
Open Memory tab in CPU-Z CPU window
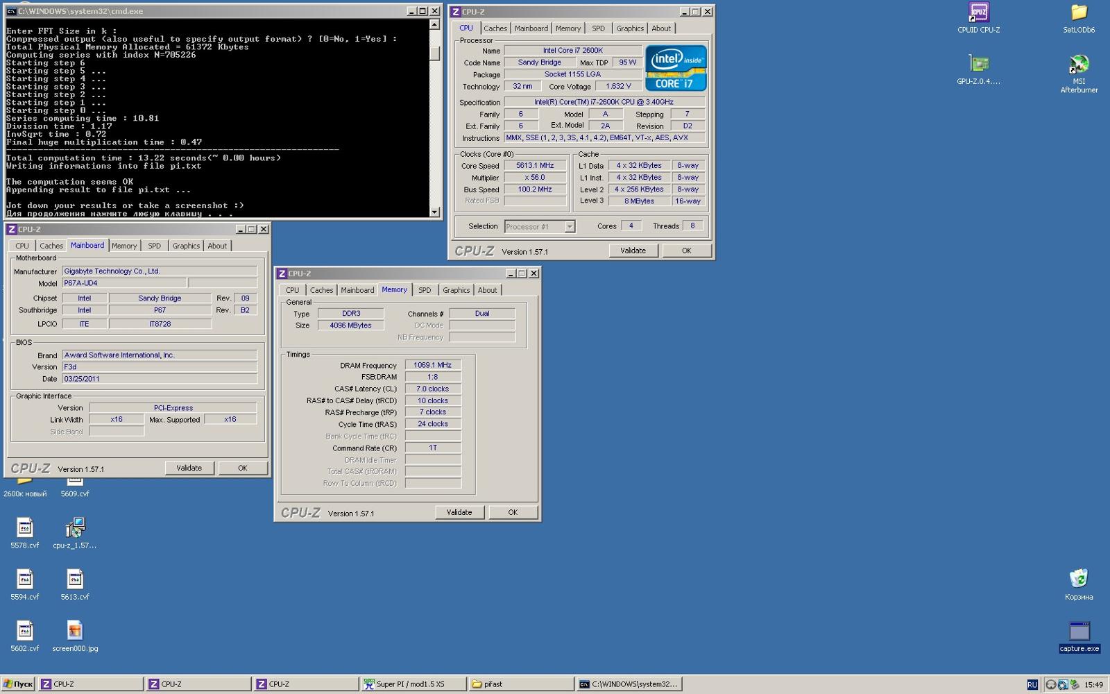pyautogui.click(x=568, y=28)
